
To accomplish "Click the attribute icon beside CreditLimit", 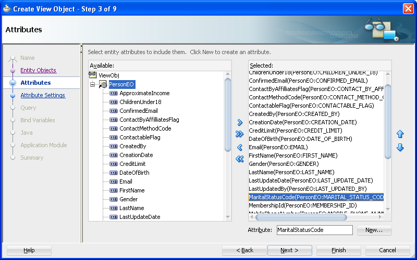I will 114,164.
